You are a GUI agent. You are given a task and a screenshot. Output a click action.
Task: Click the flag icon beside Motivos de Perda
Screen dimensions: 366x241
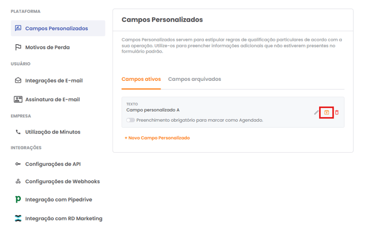(x=18, y=47)
